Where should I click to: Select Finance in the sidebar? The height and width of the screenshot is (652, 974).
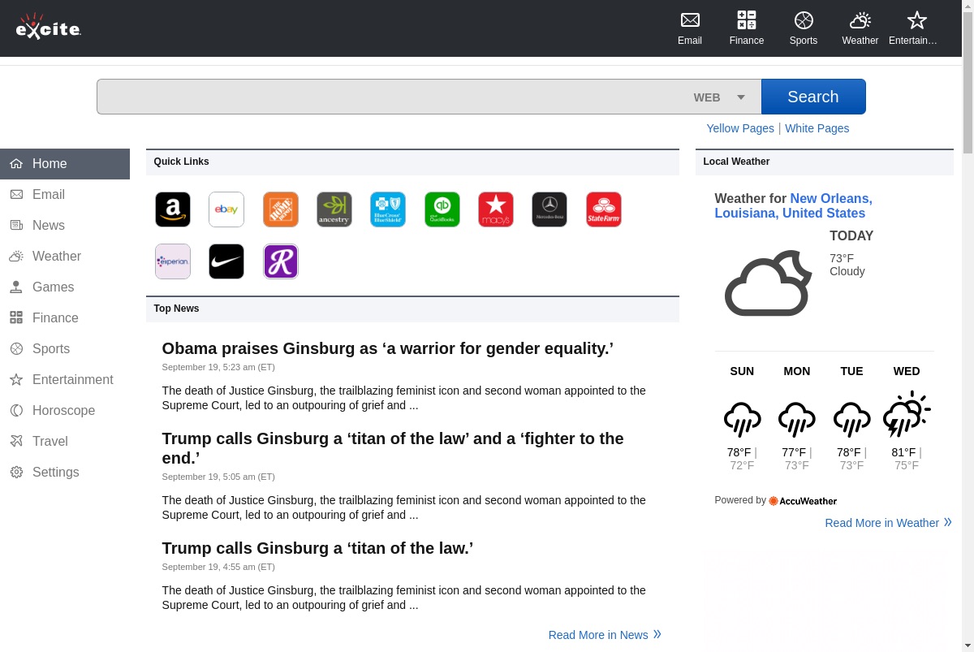pos(65,317)
